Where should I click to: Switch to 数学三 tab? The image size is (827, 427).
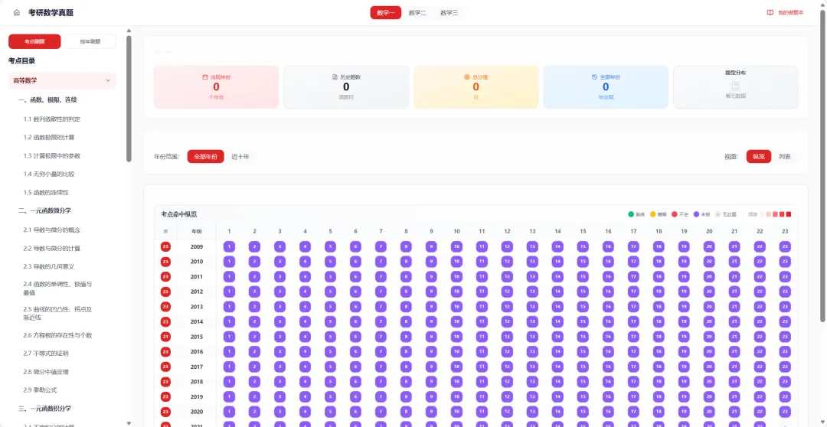(x=449, y=13)
